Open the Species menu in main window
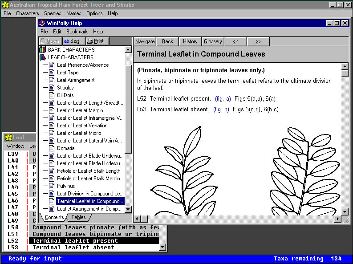The width and height of the screenshot is (353, 264). pyautogui.click(x=53, y=13)
